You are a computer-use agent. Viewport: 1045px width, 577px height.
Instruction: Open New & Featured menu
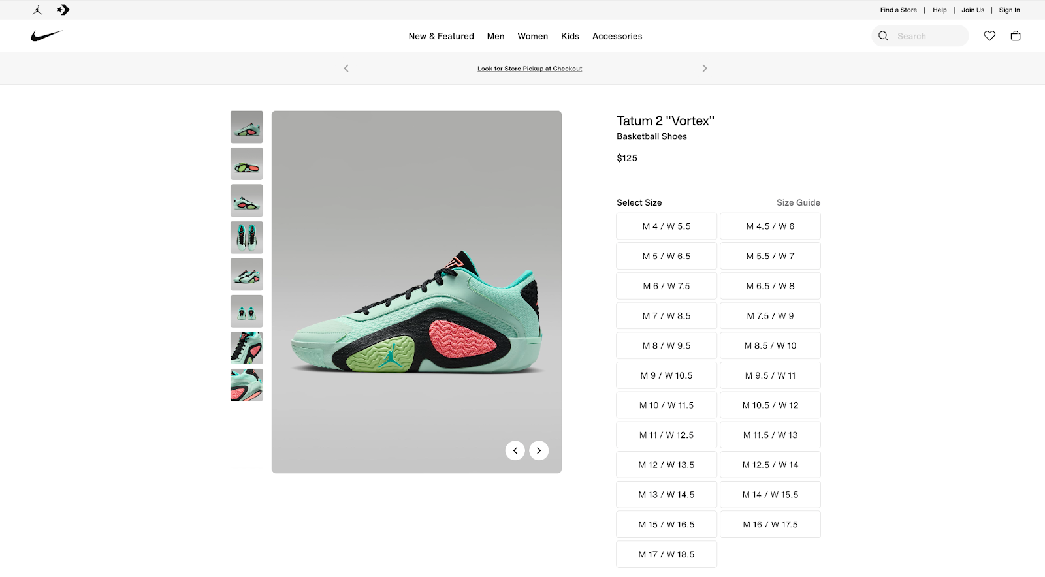point(442,36)
